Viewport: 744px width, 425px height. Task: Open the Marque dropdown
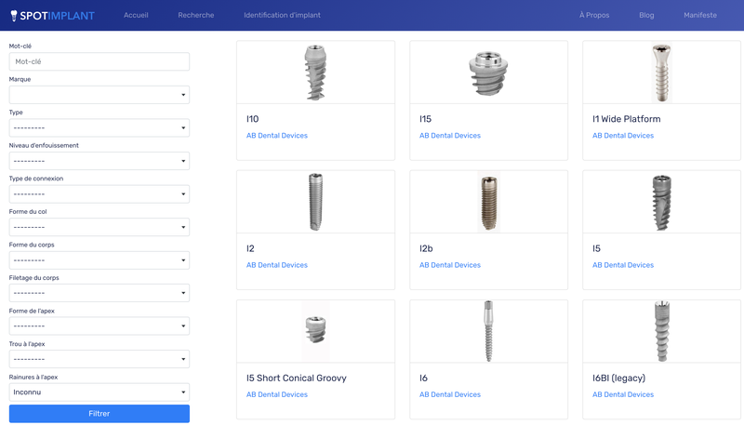coord(100,95)
